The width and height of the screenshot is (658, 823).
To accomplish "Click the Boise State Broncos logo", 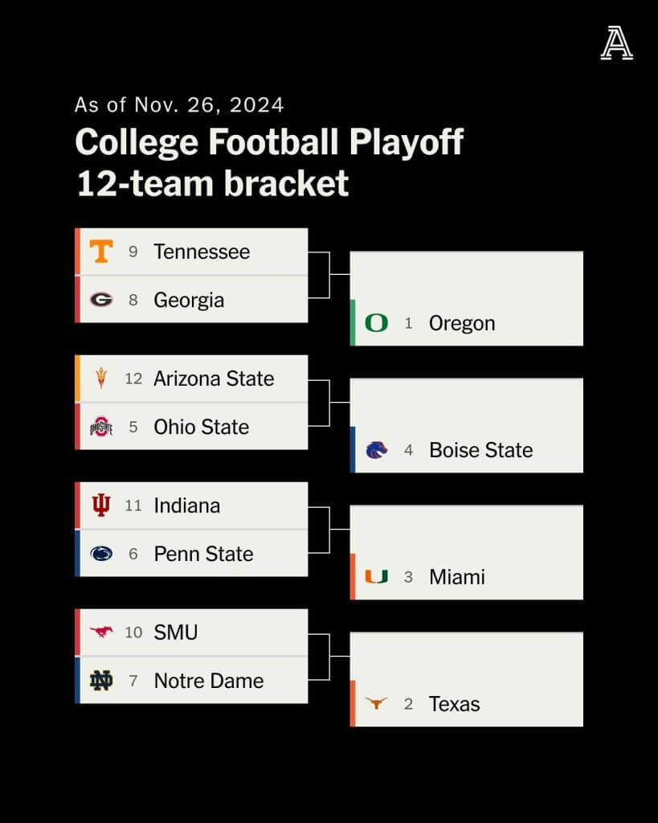I will 376,450.
